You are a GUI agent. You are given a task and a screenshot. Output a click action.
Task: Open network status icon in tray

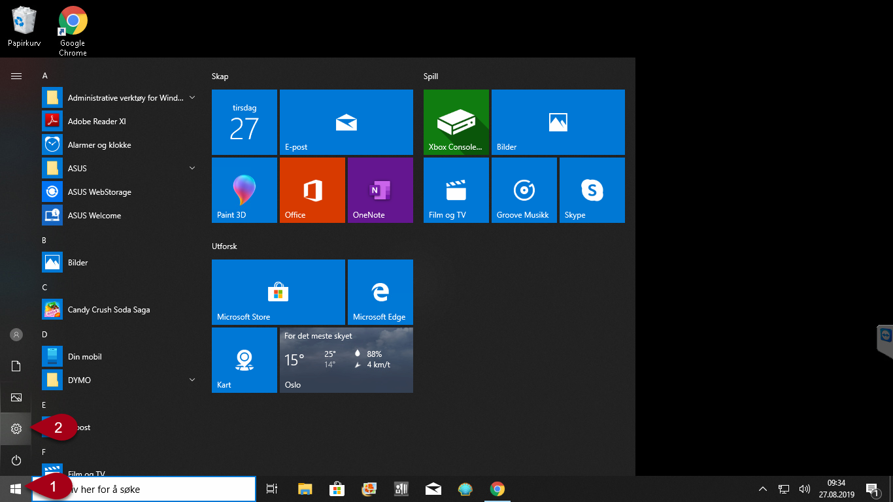(x=784, y=489)
